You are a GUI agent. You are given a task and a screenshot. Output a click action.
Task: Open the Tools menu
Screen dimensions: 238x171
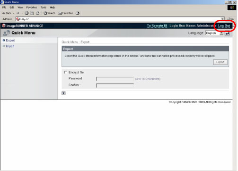click(44, 8)
